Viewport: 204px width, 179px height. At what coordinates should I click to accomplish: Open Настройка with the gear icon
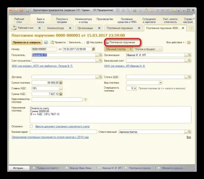[x=94, y=42]
